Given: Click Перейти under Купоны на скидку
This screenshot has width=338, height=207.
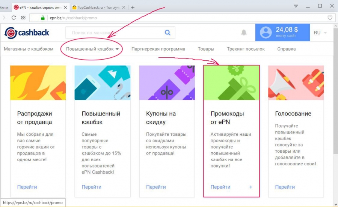Looking at the screenshot, I should tap(156, 187).
